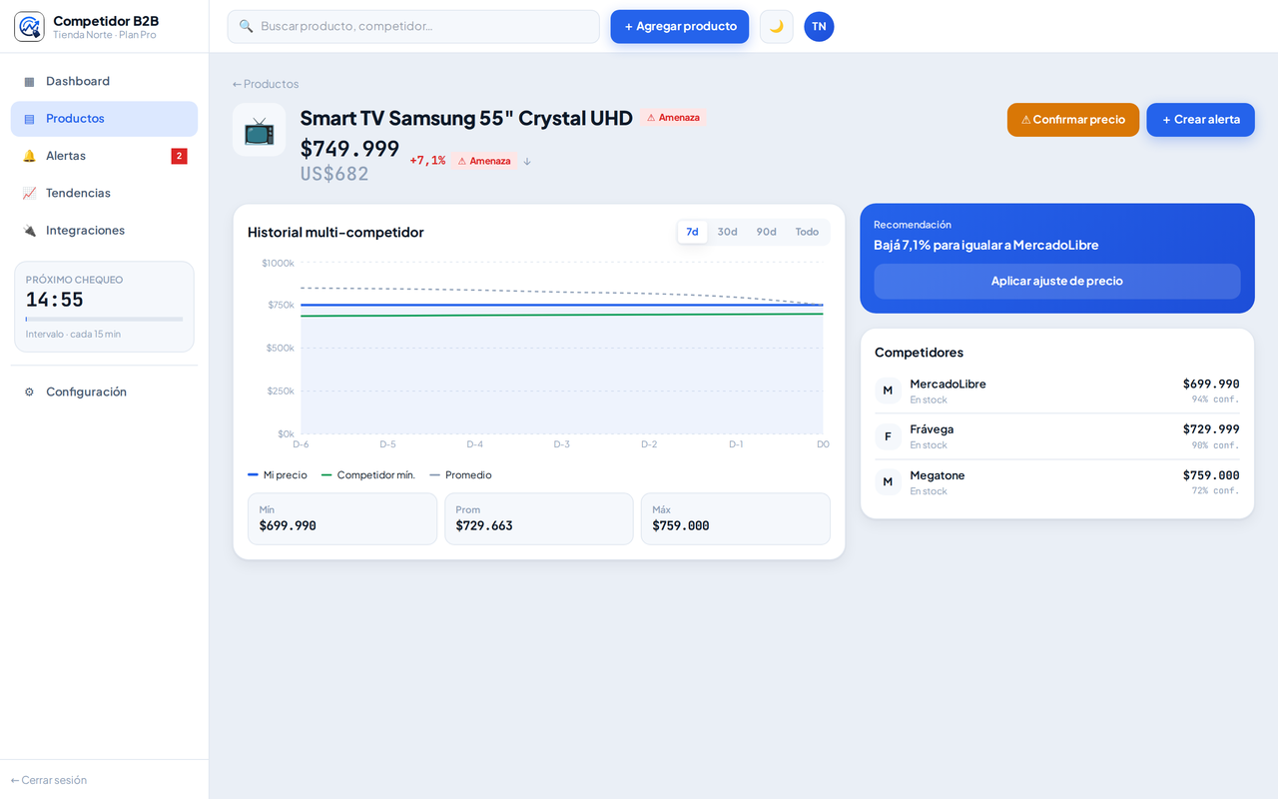Toggle Mi precio legend series
This screenshot has height=799, width=1278.
coord(278,475)
